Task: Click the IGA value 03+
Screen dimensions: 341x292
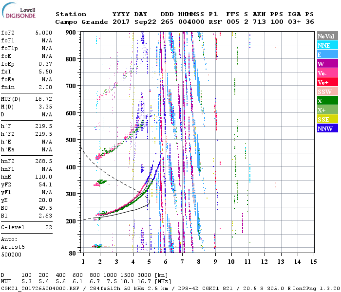Action: pos(294,22)
